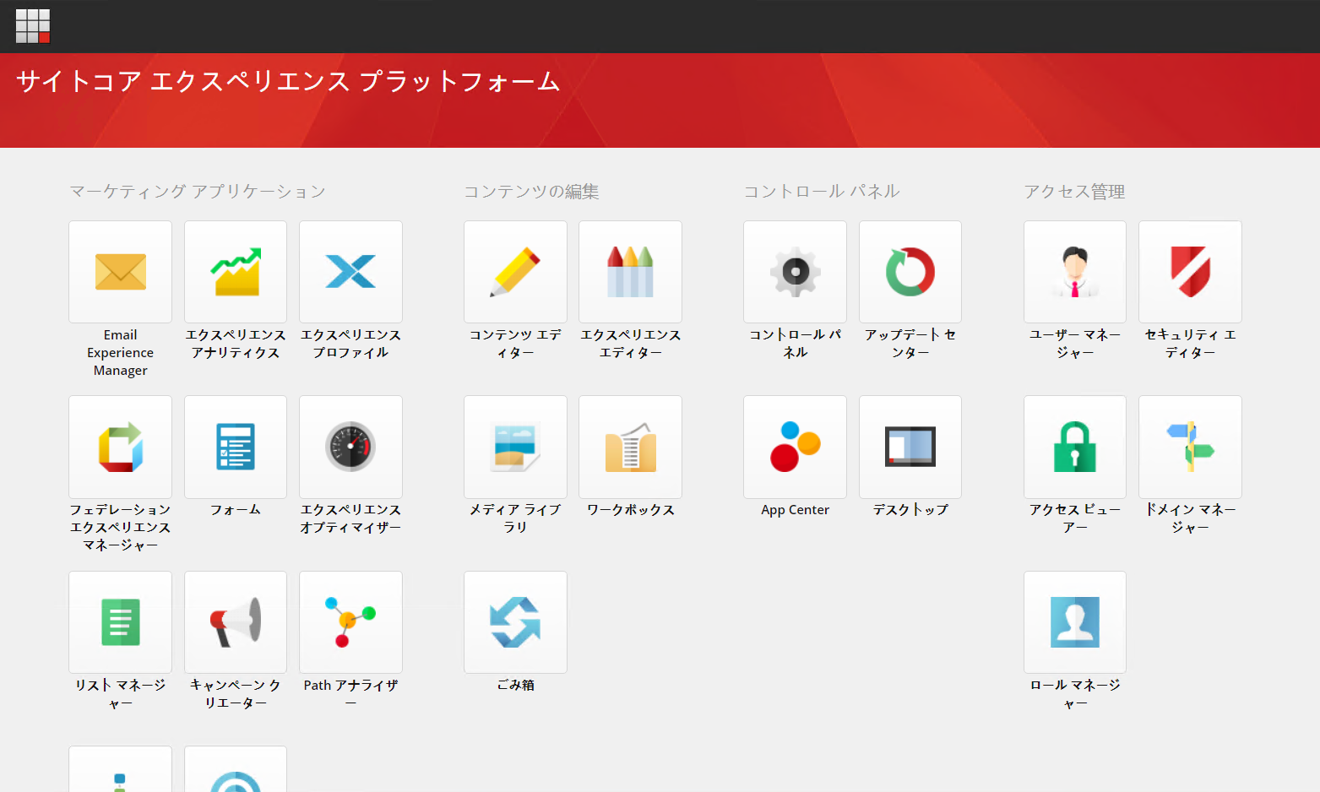Screen dimensions: 1320x792
Task: Open キャンペーン クリエーター megaphone icon
Action: point(236,622)
